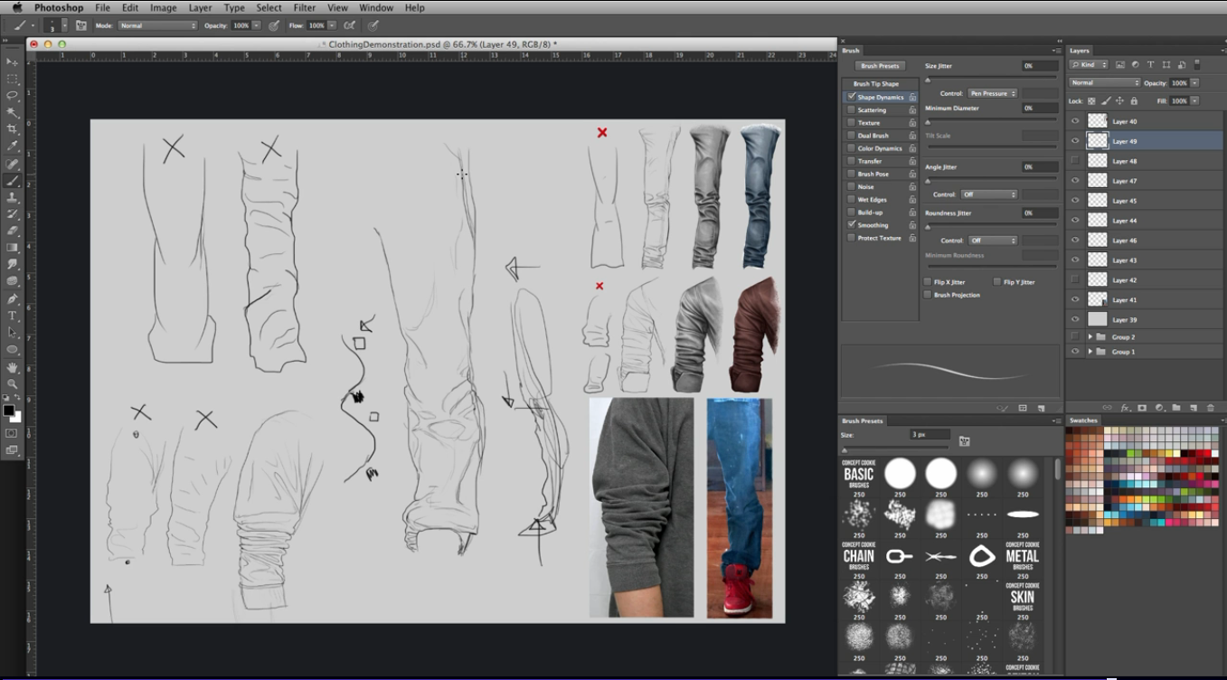Open Brush Tip Shape settings
This screenshot has width=1227, height=680.
click(x=875, y=84)
